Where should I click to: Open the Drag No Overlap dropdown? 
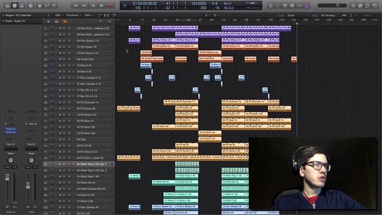328,16
